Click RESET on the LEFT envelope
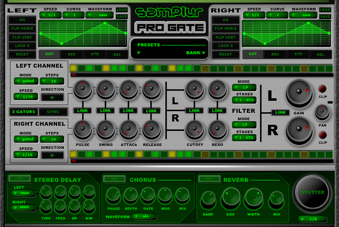 click(22, 55)
